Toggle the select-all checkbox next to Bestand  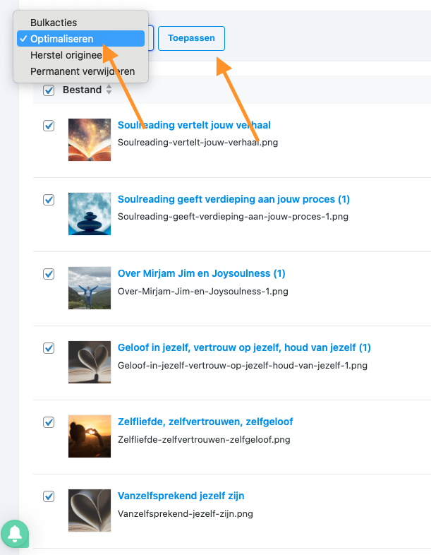pyautogui.click(x=49, y=90)
